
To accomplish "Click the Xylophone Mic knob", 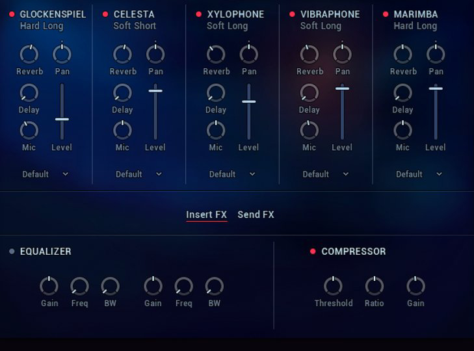I will point(216,131).
